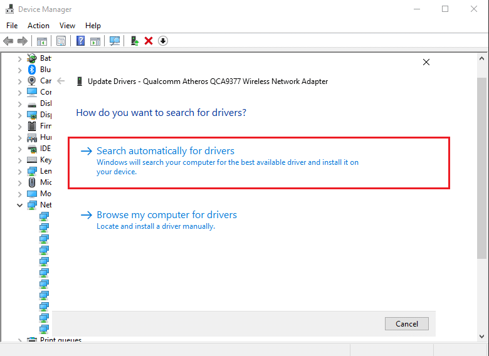Expand the Keyboards tree node
Screen dimensions: 489x356
pos(19,160)
